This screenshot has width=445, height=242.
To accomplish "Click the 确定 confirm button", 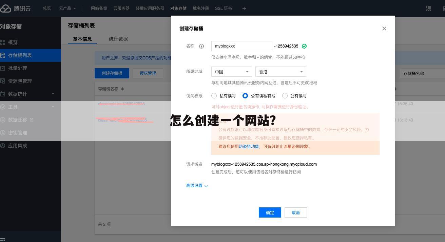I will click(x=270, y=212).
